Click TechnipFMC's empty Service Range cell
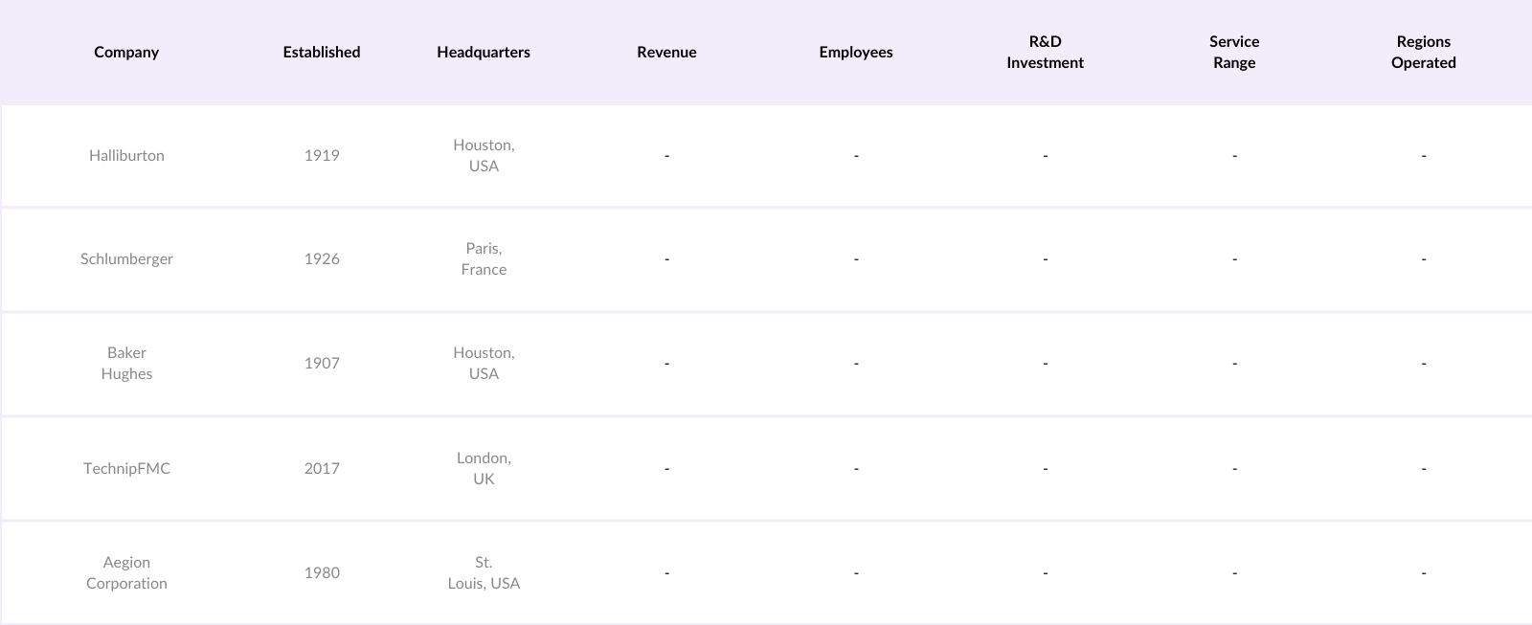1532x625 pixels. click(x=1234, y=469)
